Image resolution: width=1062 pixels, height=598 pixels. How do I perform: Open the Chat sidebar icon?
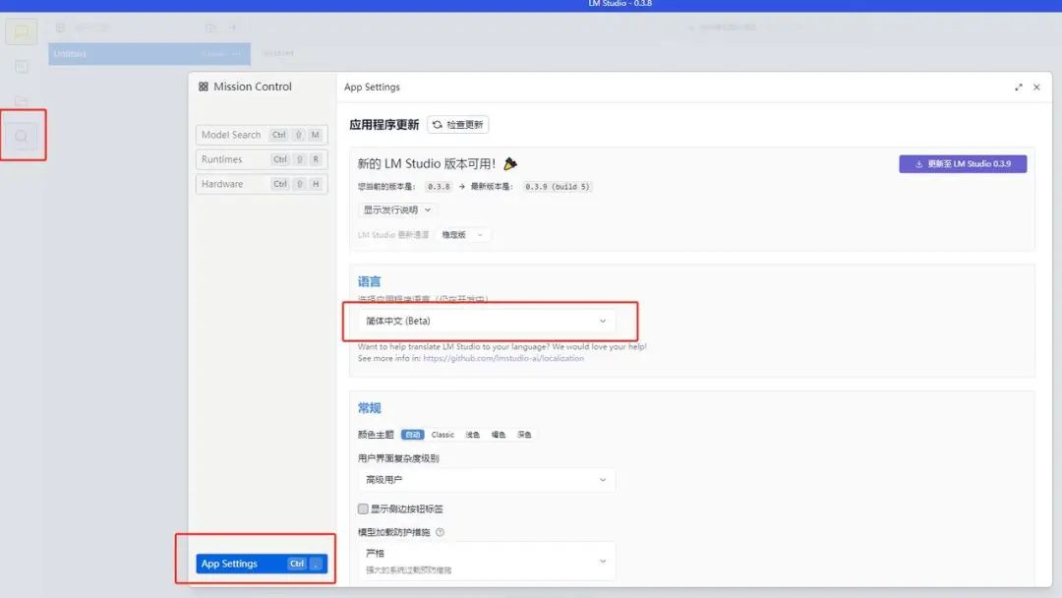click(21, 31)
